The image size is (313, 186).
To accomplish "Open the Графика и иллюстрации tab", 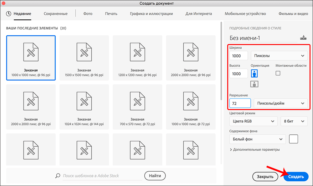I will point(151,14).
